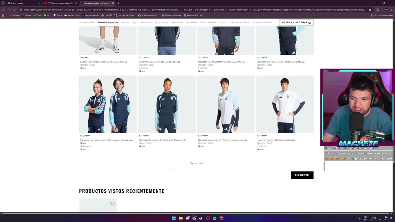Screen dimensions: 395x222
Task: Open kids Campera Tiro Presentation thumbnail
Action: point(108,104)
